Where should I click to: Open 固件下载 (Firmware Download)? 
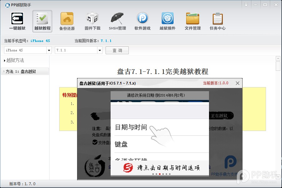point(92,21)
